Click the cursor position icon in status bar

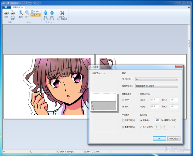tap(4, 152)
